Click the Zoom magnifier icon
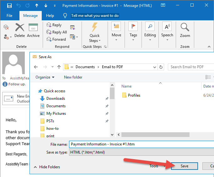 point(185,28)
